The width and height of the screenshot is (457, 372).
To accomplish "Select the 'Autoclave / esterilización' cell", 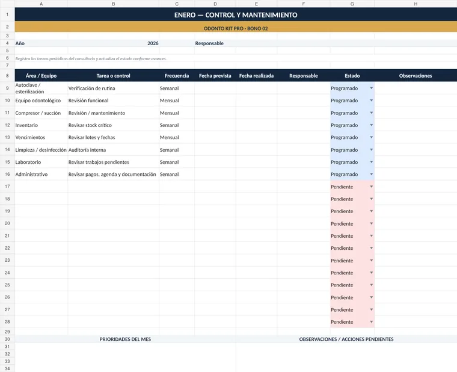I will 41,88.
